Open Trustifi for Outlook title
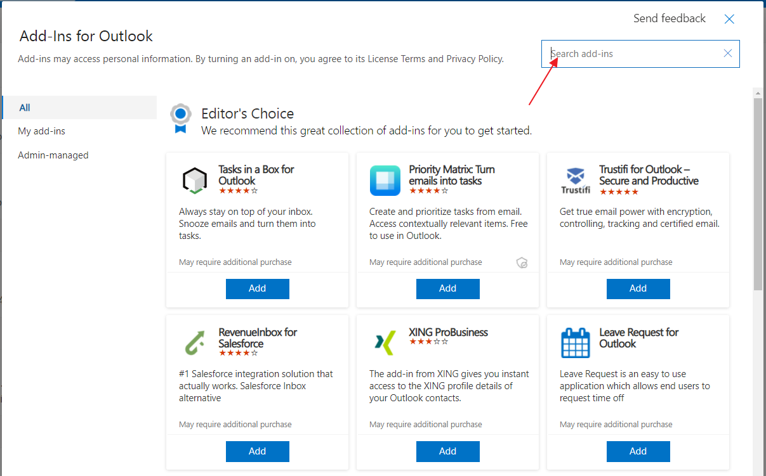The image size is (766, 476). click(649, 175)
